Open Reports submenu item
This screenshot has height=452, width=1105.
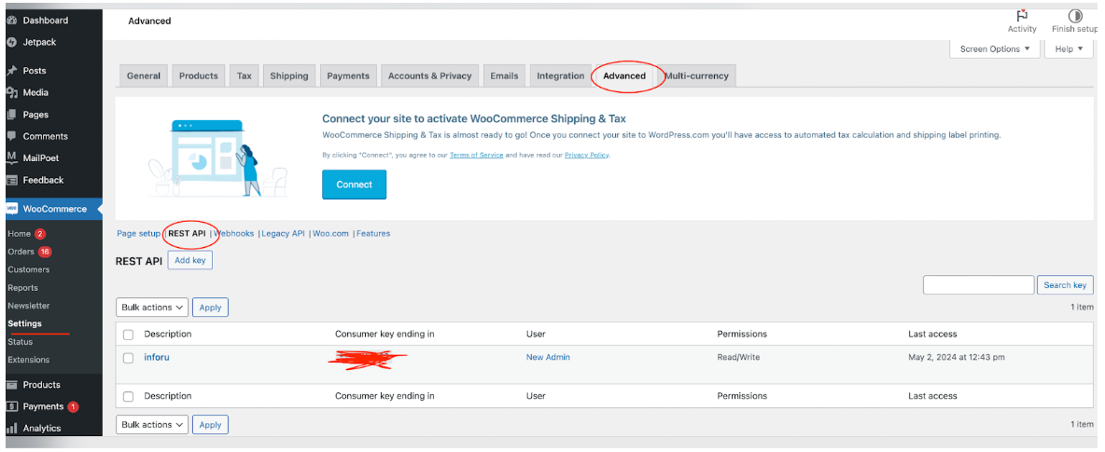click(x=23, y=288)
